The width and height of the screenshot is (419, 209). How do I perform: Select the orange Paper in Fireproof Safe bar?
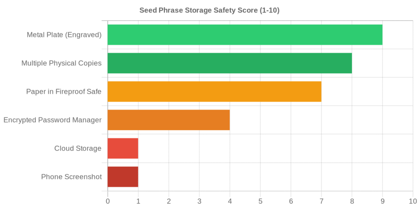(214, 91)
